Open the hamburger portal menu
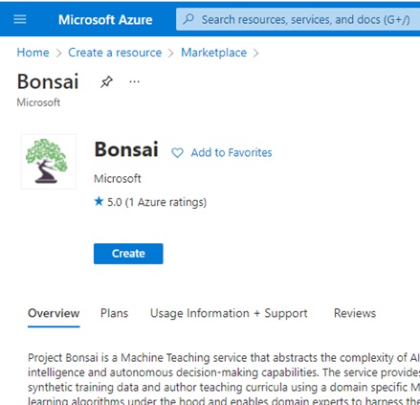Viewport: 420px width, 405px height. 20,19
